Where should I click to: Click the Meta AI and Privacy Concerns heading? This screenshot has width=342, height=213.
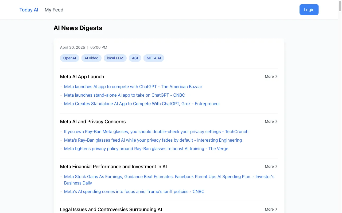pyautogui.click(x=93, y=122)
